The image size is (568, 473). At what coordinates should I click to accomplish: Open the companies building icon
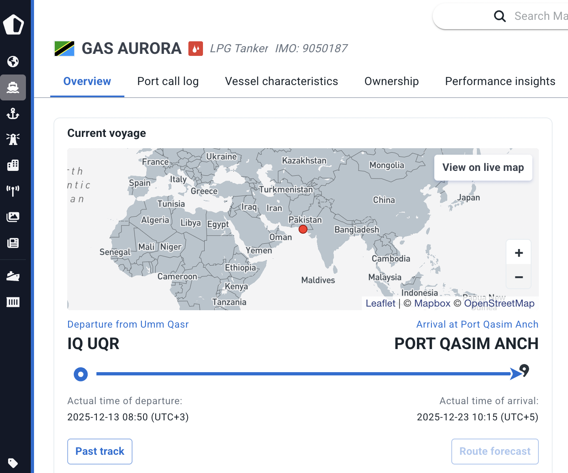[13, 165]
